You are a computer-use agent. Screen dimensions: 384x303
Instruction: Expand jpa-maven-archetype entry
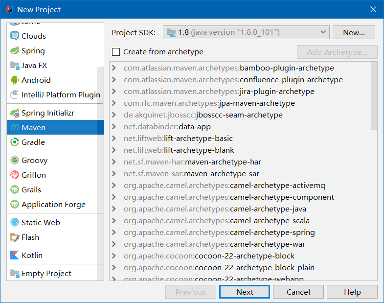pyautogui.click(x=114, y=103)
